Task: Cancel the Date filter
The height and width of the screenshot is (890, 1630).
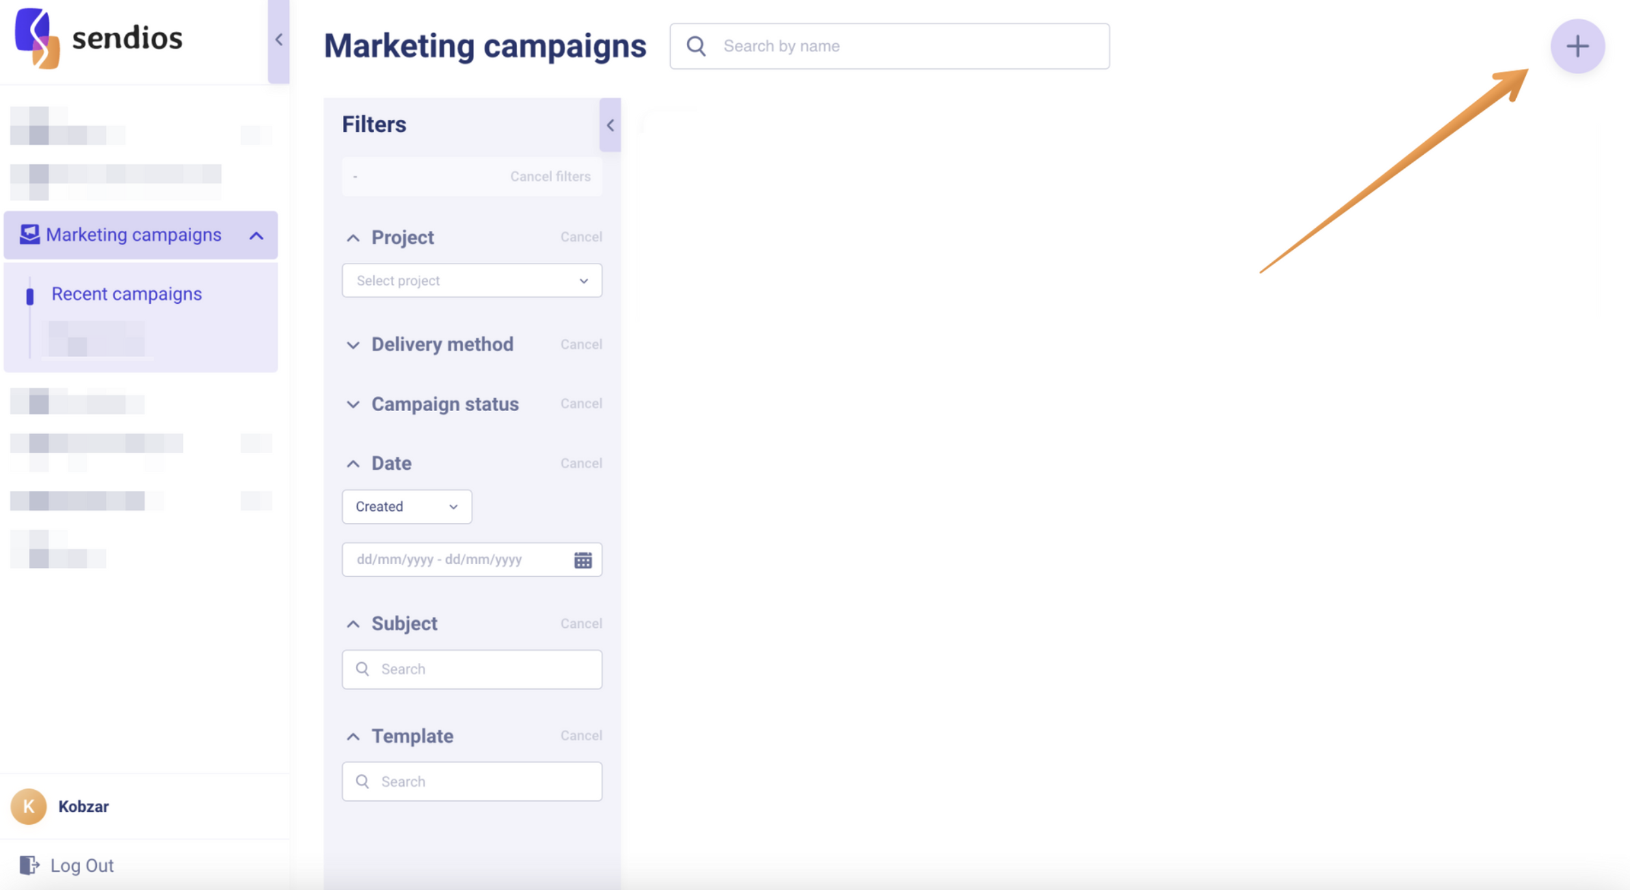Action: click(x=581, y=463)
